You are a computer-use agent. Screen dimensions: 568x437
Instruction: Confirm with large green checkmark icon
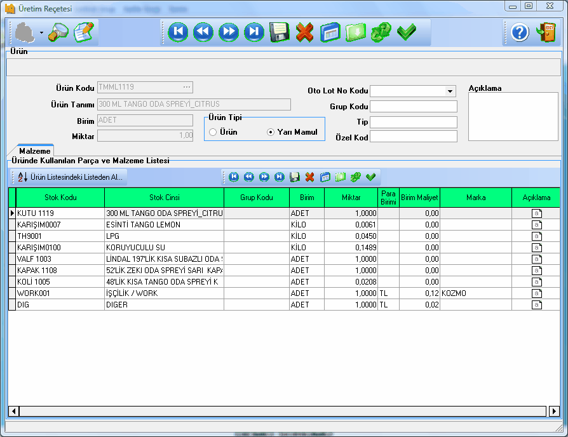coord(407,32)
